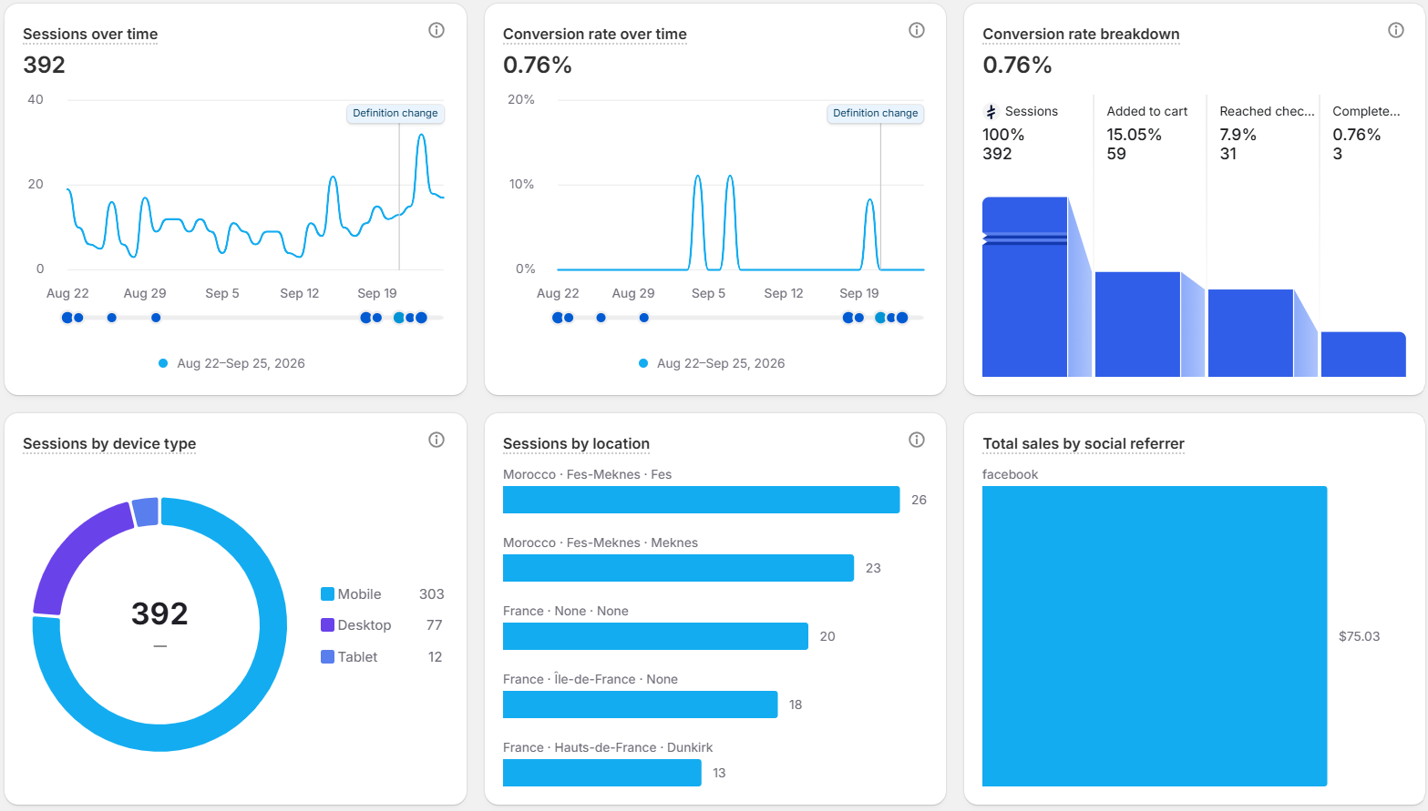
Task: Open Conversion rate breakdown report title
Action: tap(1081, 34)
